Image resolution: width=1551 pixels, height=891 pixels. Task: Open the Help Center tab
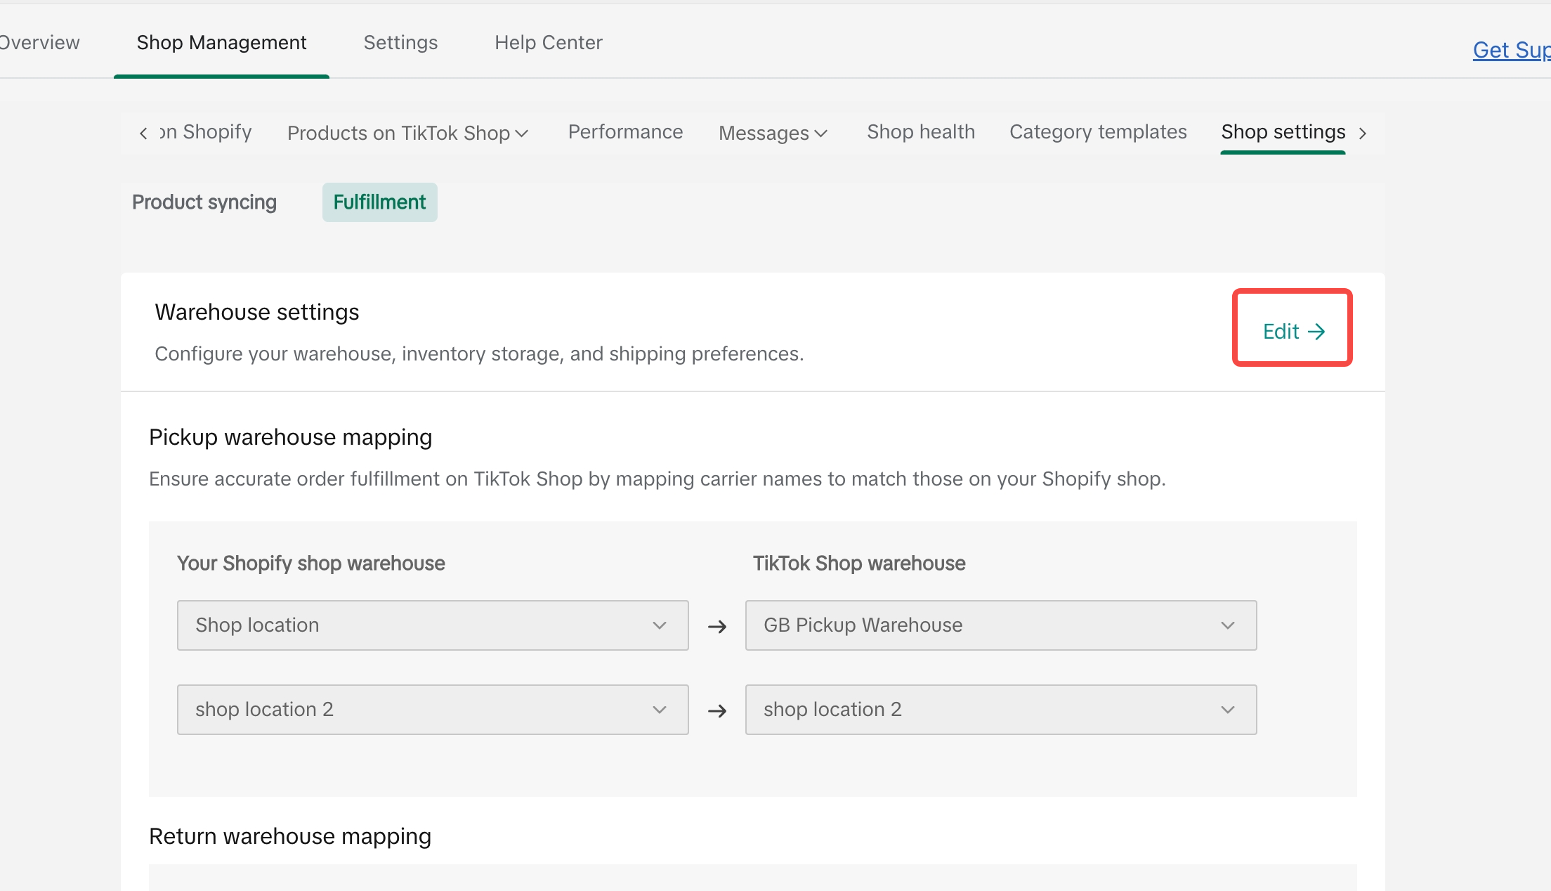548,43
